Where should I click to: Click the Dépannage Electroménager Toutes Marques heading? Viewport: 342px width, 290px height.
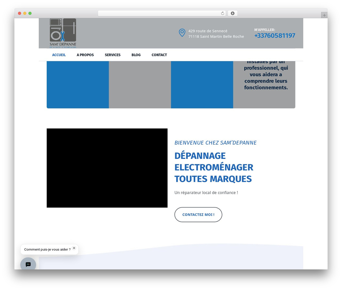point(214,167)
